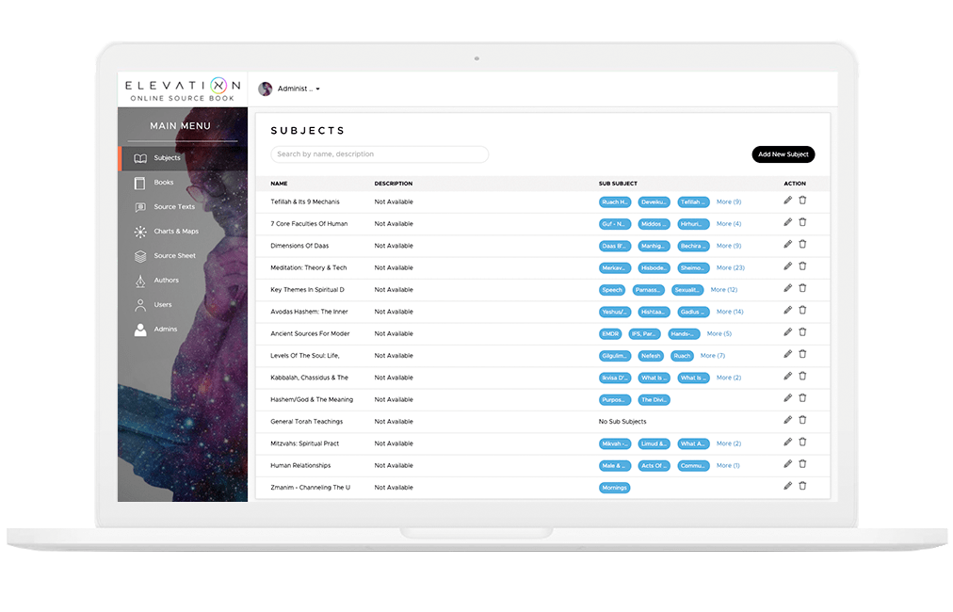Click the Nefesh sub subject tag
The width and height of the screenshot is (953, 612).
pyautogui.click(x=651, y=356)
